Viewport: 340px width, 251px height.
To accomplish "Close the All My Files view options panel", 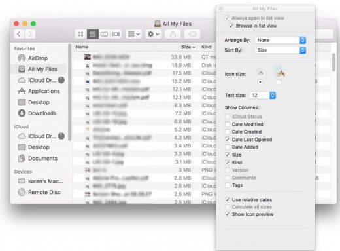I will point(221,9).
